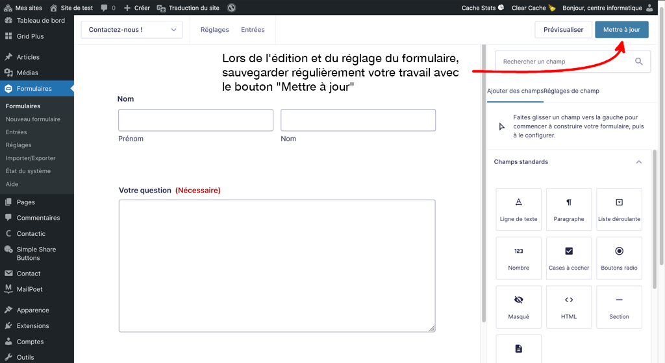
Task: Click the search magnifier icon
Action: click(x=638, y=62)
